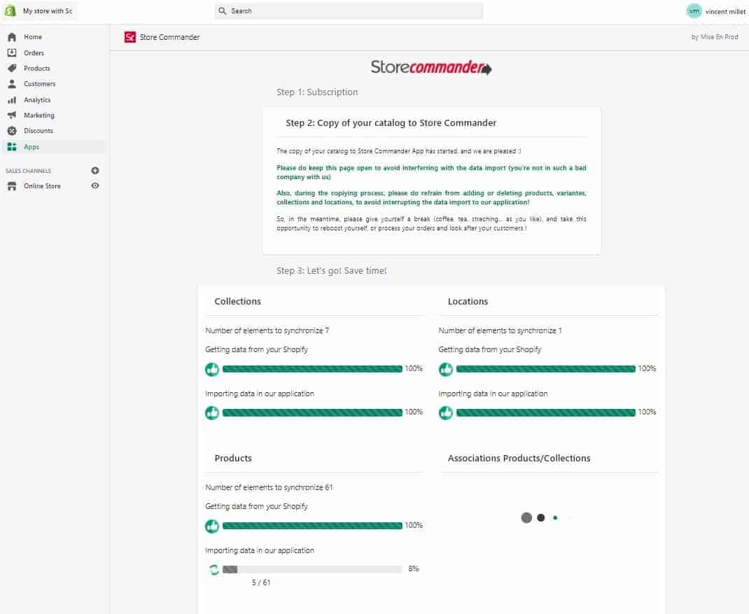
Task: Open Online Store sales channel
Action: pyautogui.click(x=42, y=186)
